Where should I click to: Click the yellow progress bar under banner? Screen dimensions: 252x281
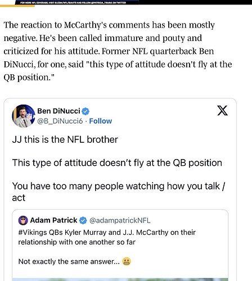17,6
